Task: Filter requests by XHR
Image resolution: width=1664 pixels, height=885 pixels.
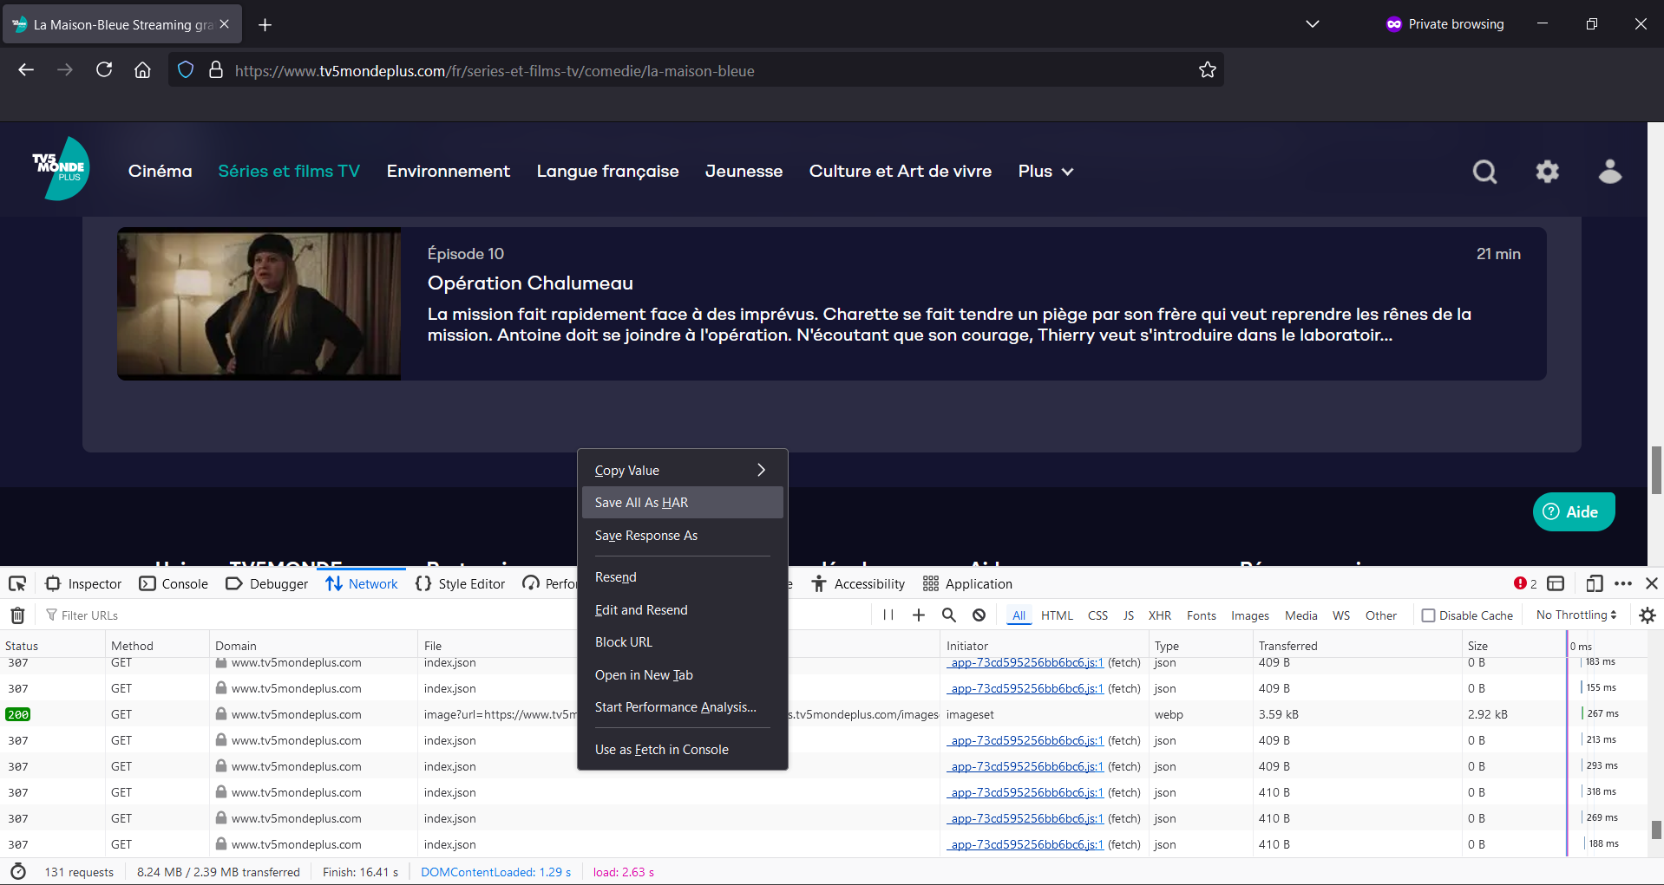Action: click(x=1160, y=615)
